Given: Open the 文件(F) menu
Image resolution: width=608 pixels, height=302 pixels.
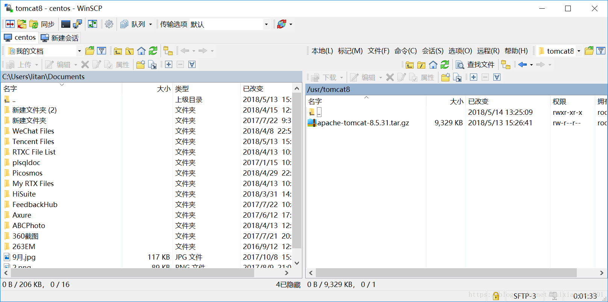Looking at the screenshot, I should click(x=379, y=51).
